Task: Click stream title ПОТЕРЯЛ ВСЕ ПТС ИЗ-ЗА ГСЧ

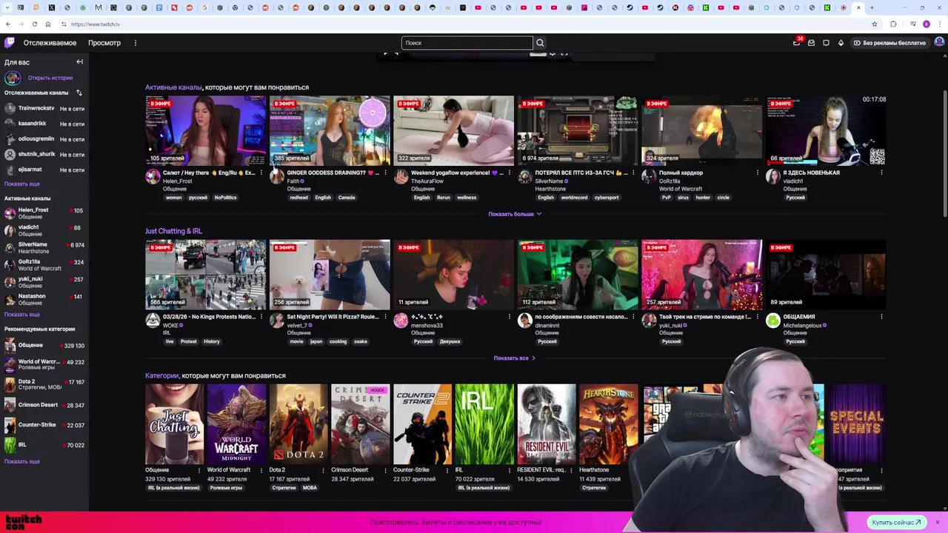Action: [x=581, y=172]
